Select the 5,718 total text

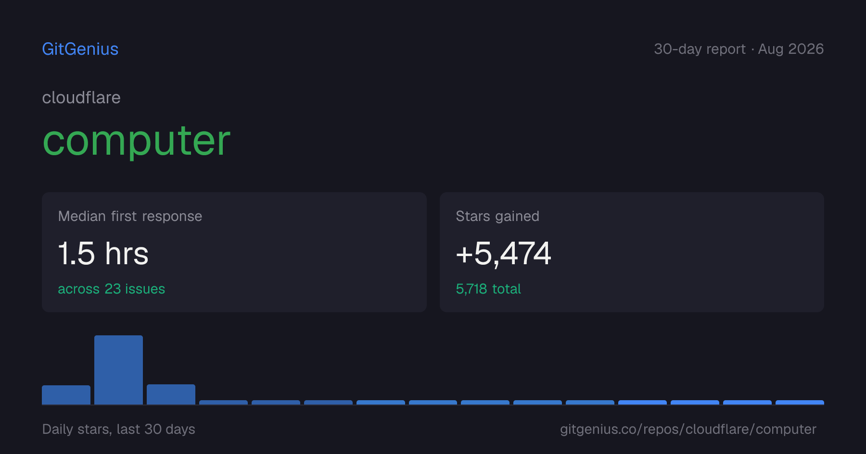click(488, 289)
